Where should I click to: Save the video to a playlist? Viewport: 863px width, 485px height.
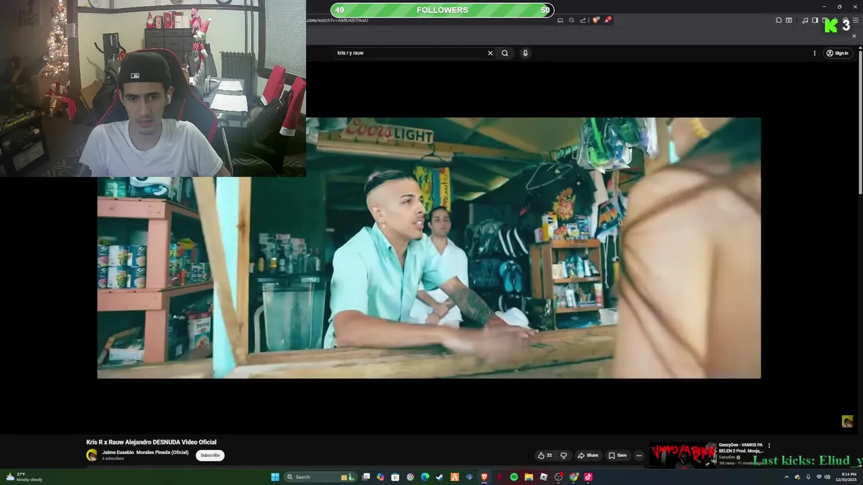click(618, 455)
